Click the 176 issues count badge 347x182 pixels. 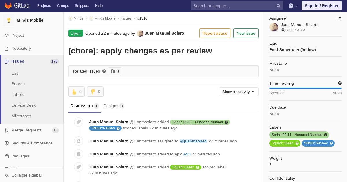(54, 62)
